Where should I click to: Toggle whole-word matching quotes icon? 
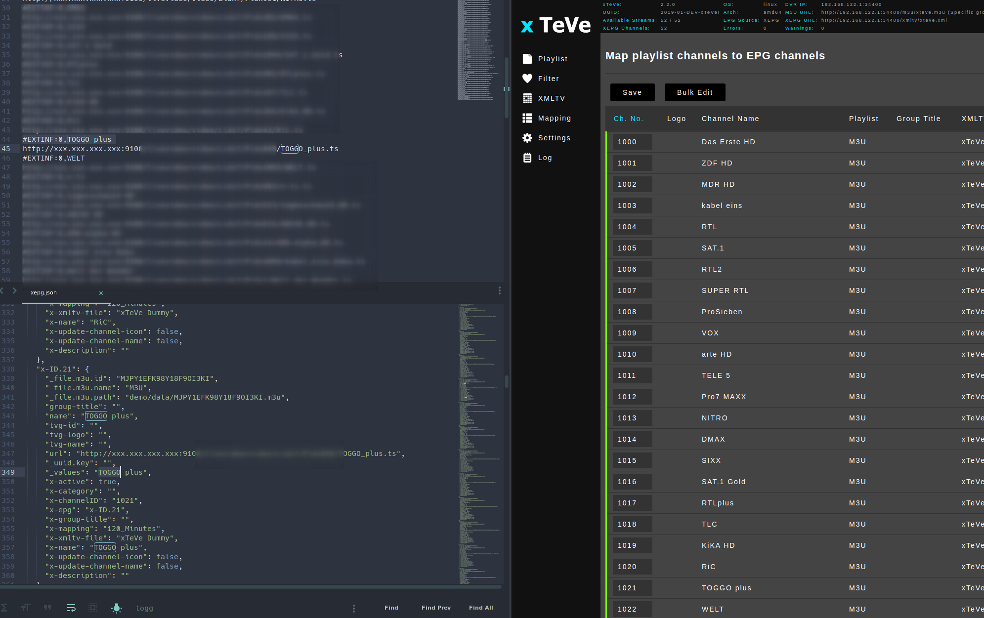pyautogui.click(x=47, y=607)
